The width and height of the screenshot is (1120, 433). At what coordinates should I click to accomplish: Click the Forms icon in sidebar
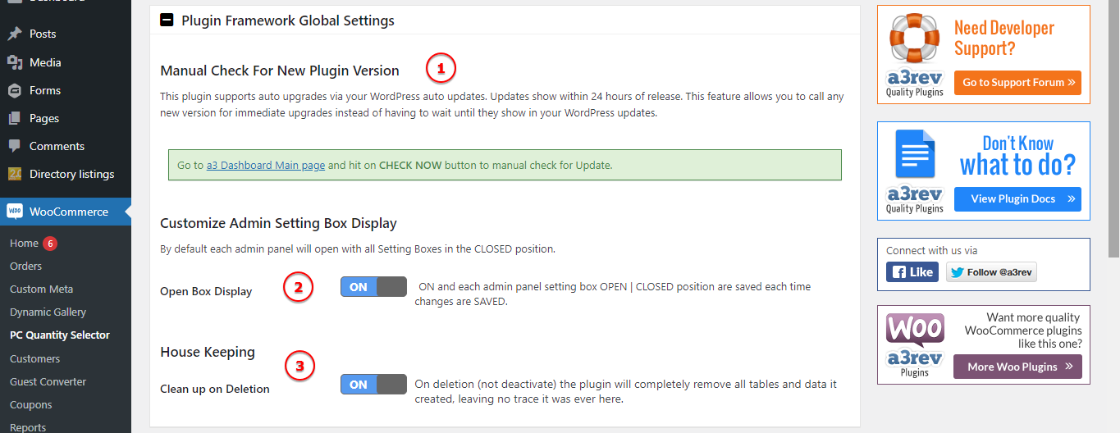tap(14, 90)
